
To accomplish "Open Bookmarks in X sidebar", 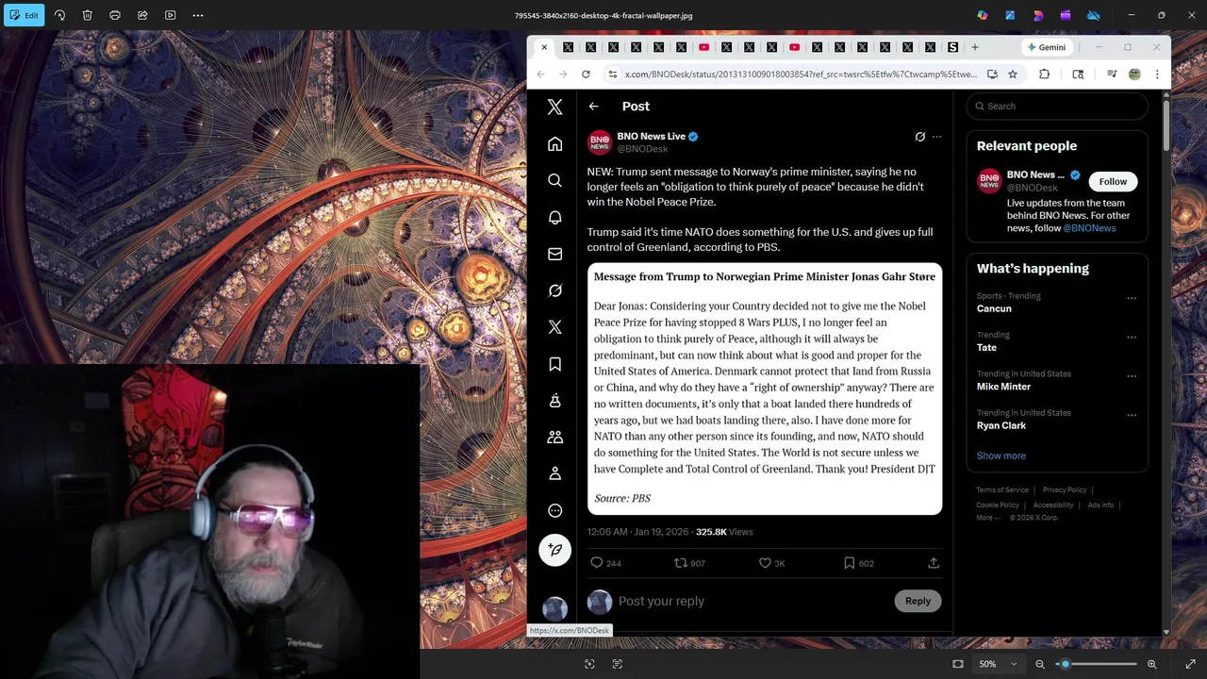I will (554, 364).
